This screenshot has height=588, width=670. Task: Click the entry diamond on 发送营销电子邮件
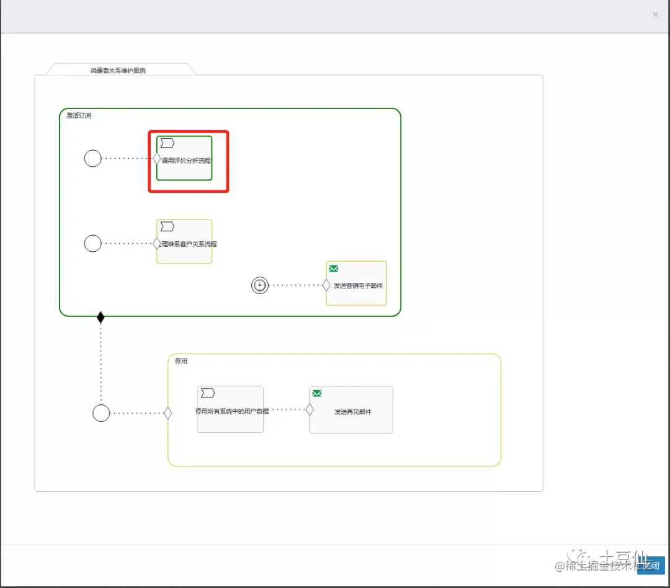tap(326, 285)
